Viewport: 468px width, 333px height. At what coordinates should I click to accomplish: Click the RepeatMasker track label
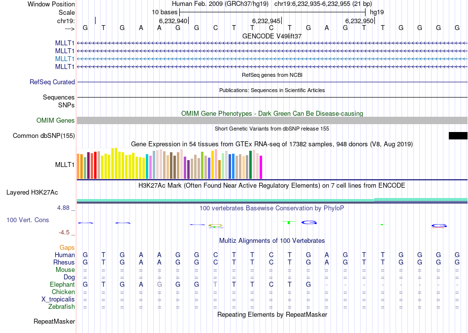pos(54,322)
